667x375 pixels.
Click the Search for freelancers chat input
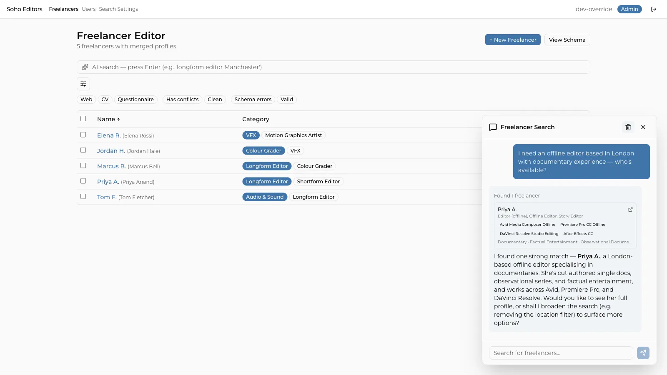tap(561, 353)
